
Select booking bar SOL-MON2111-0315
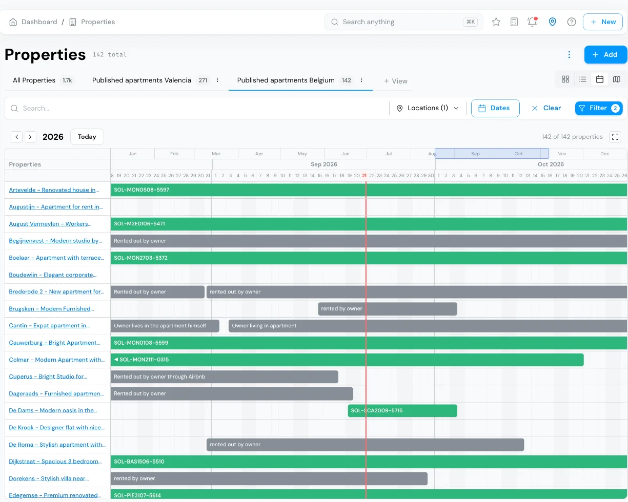(347, 360)
